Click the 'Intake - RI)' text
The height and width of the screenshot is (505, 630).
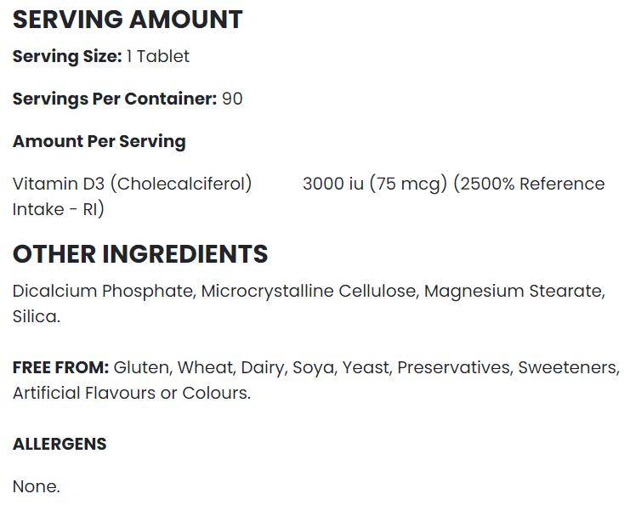[59, 209]
